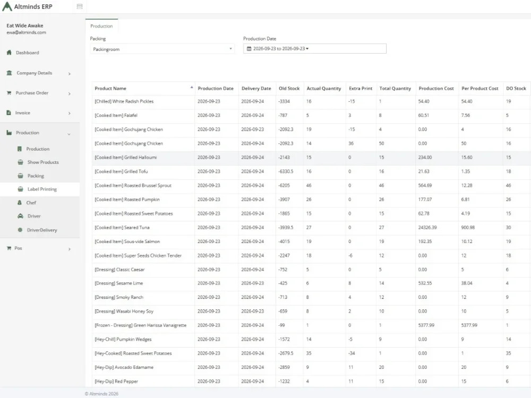Image resolution: width=531 pixels, height=398 pixels.
Task: Expand the Purchase Order chevron
Action: tap(70, 93)
